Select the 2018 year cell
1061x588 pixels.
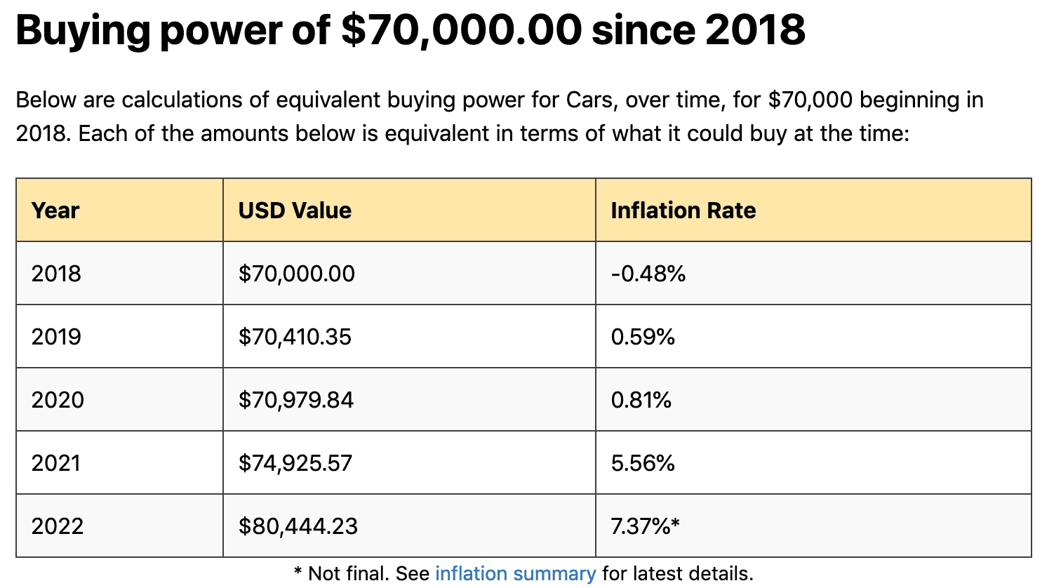point(120,274)
